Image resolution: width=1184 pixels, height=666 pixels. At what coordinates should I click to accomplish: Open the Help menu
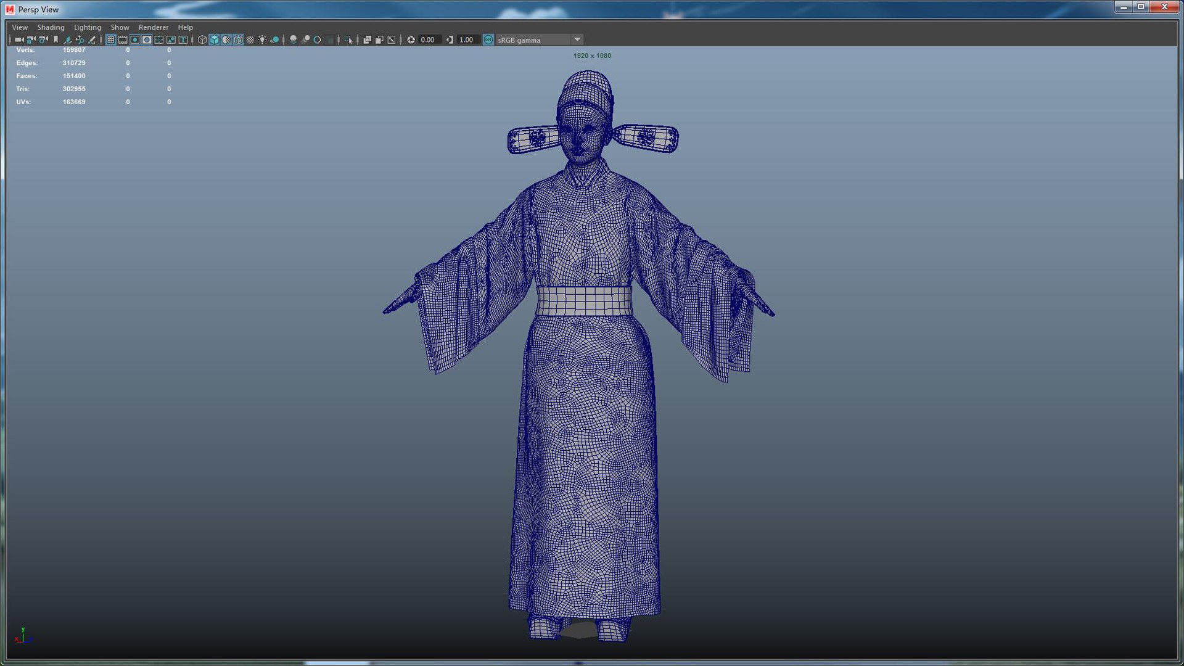[185, 27]
